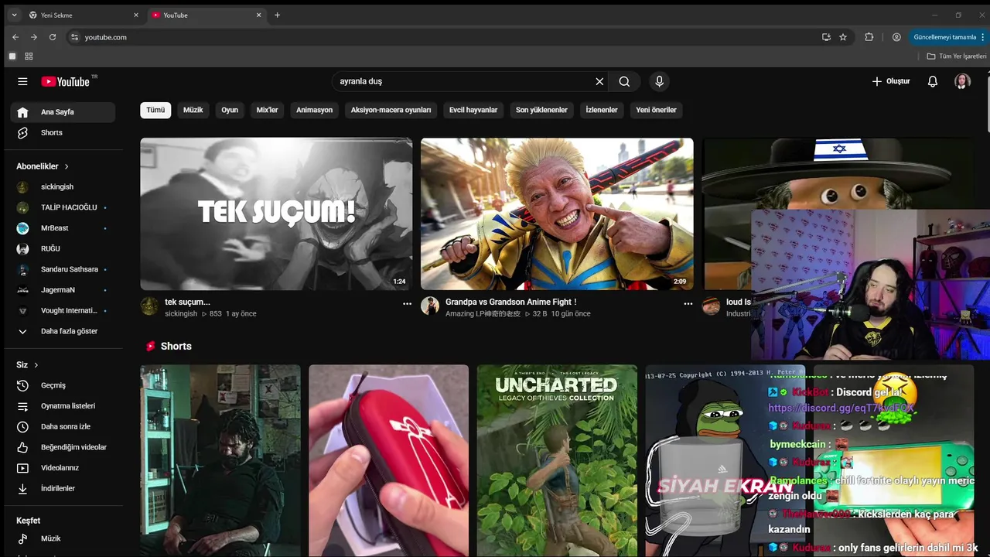Clear the search box with the X icon
Viewport: 990px width, 557px height.
tap(599, 81)
